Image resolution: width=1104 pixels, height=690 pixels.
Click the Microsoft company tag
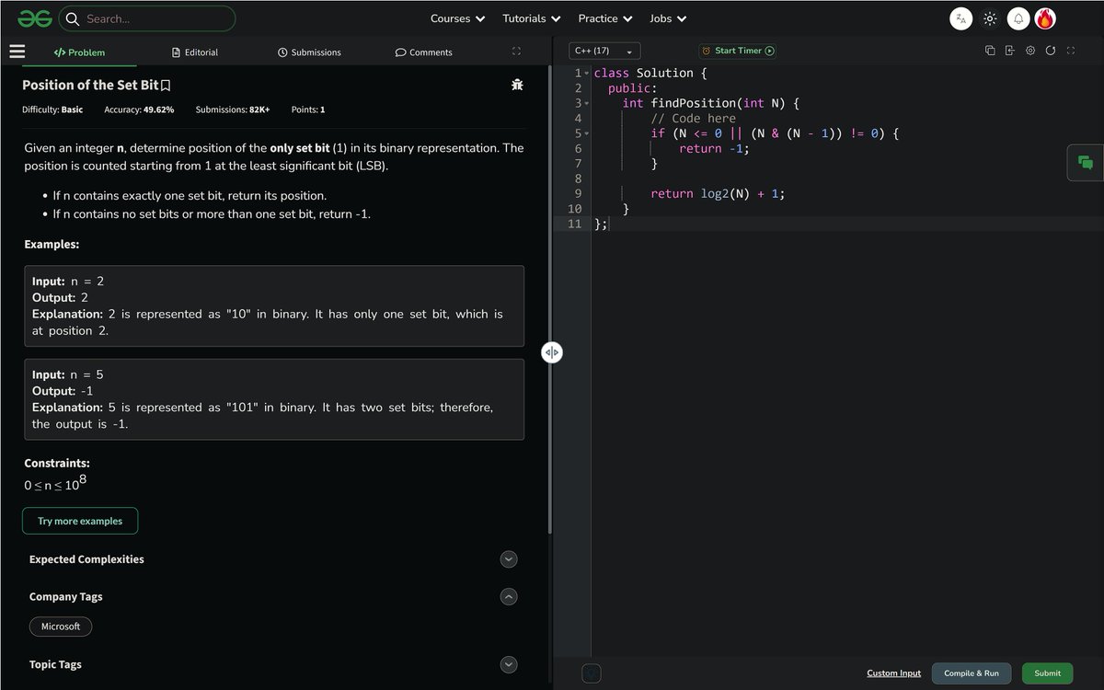tap(61, 627)
